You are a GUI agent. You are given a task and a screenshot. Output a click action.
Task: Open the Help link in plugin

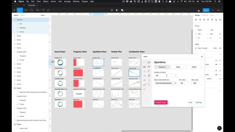click(190, 102)
